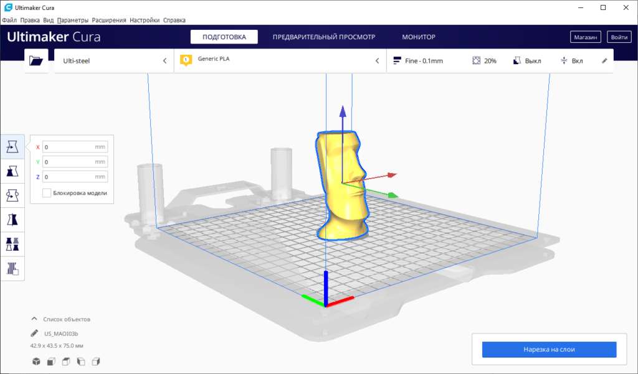Select the Support Blocker tool
The width and height of the screenshot is (638, 374).
click(x=12, y=268)
